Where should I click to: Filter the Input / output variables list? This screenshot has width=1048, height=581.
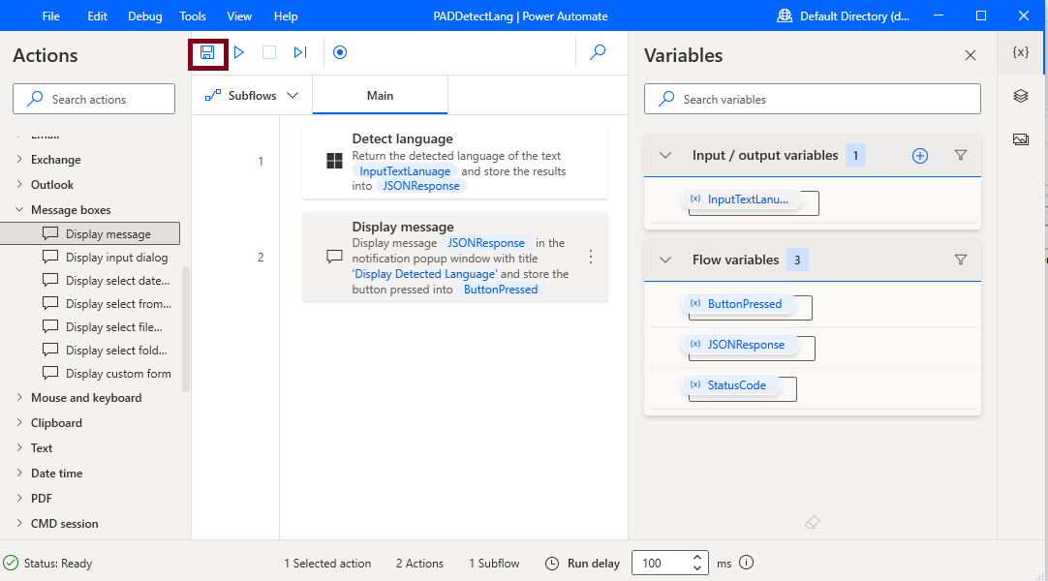pos(960,155)
